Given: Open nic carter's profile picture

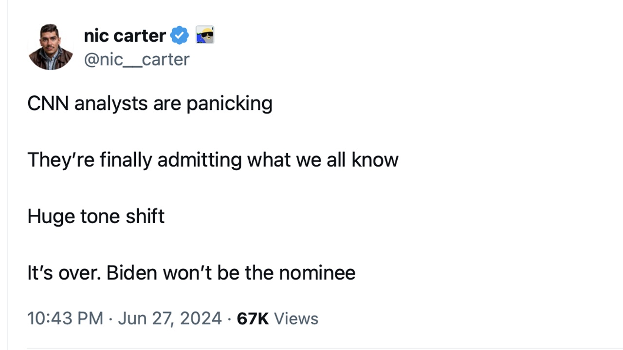Looking at the screenshot, I should pos(51,47).
